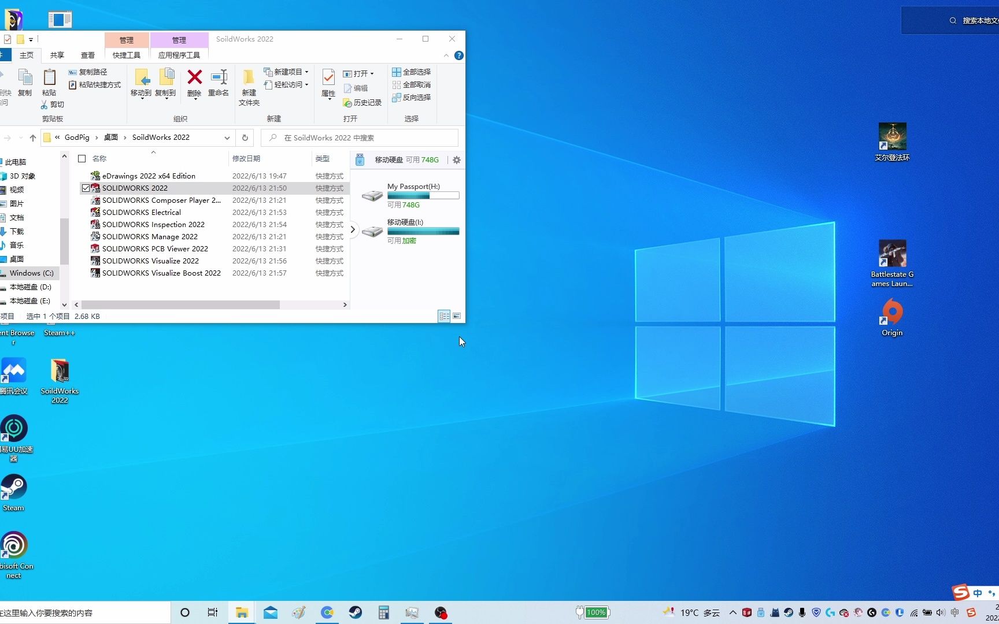Click the Move to (移动到) icon
999x624 pixels.
click(x=141, y=83)
